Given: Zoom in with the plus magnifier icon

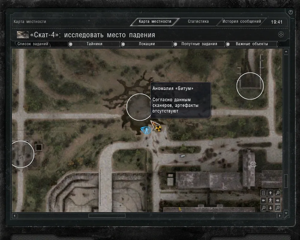Looking at the screenshot, I should [x=277, y=193].
